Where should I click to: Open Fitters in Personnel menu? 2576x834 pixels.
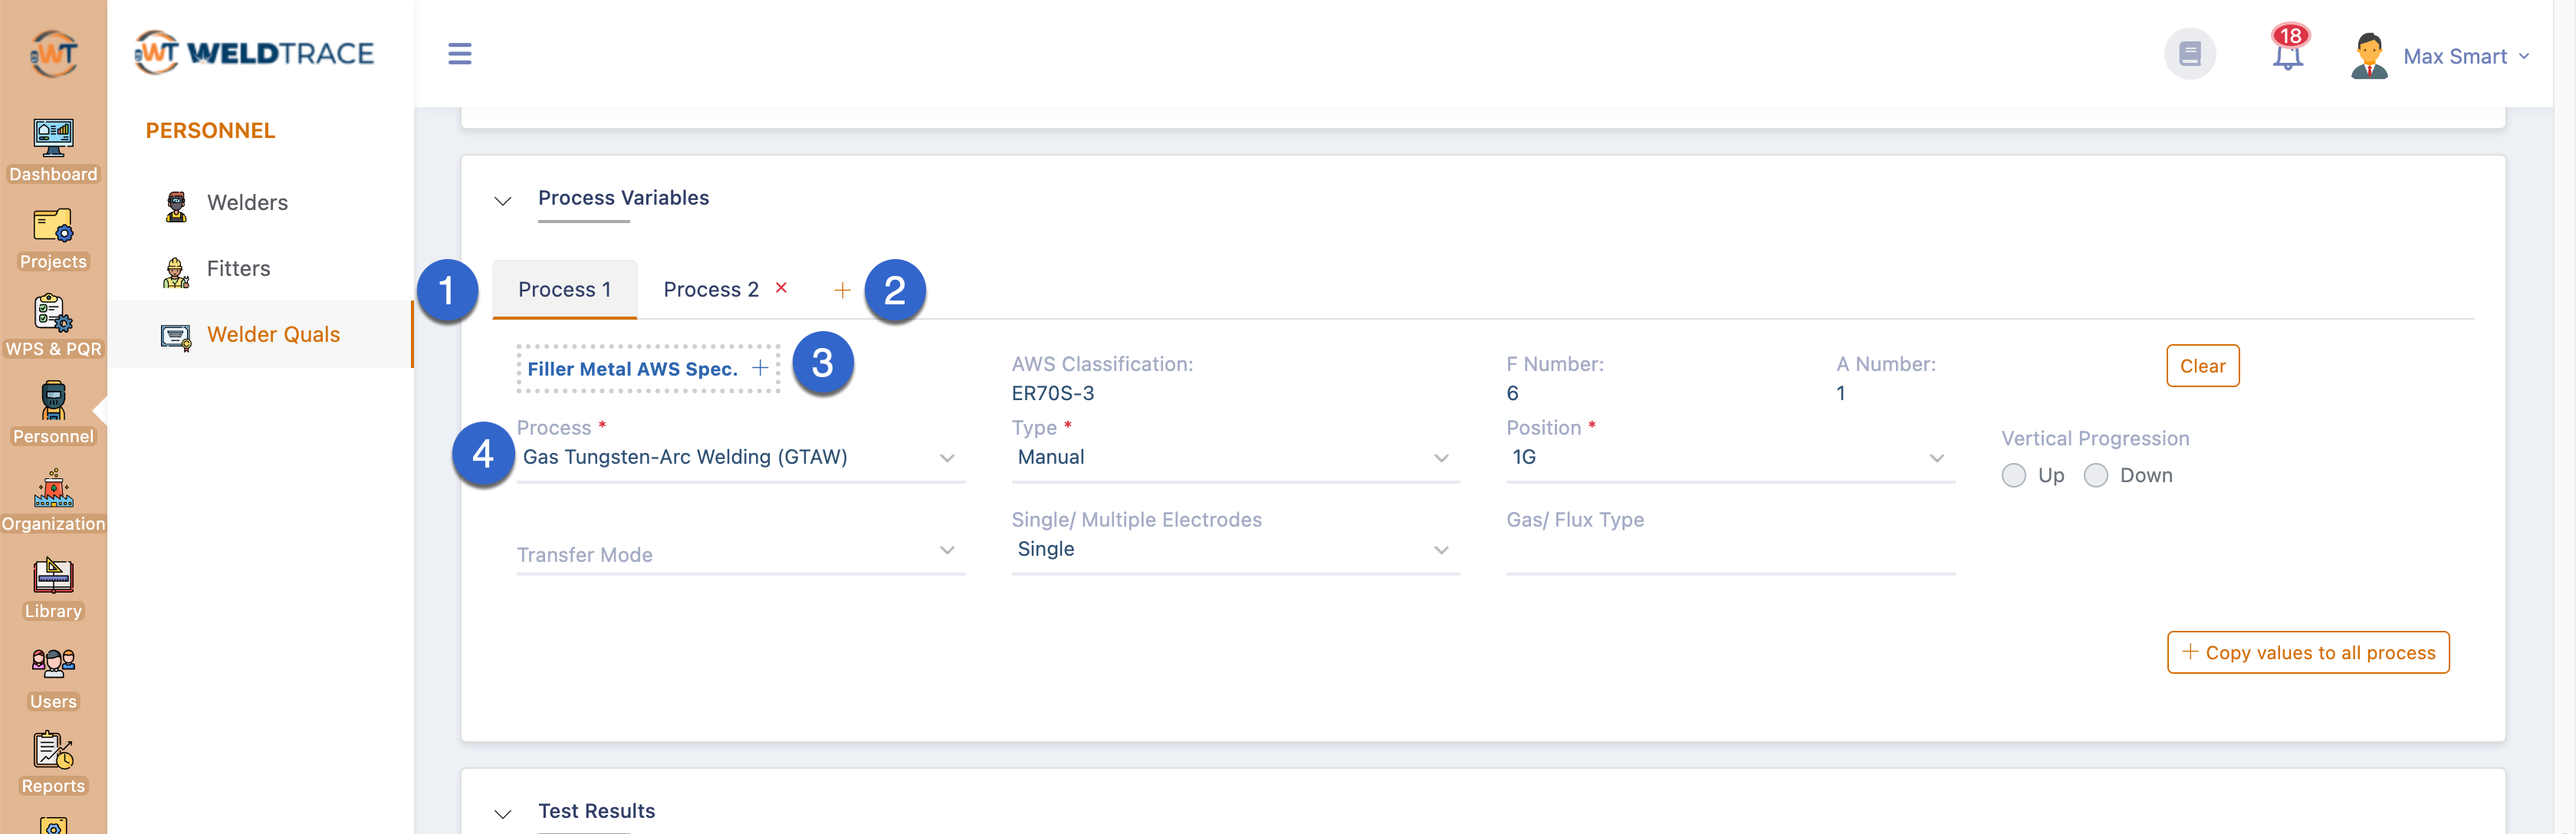[238, 269]
